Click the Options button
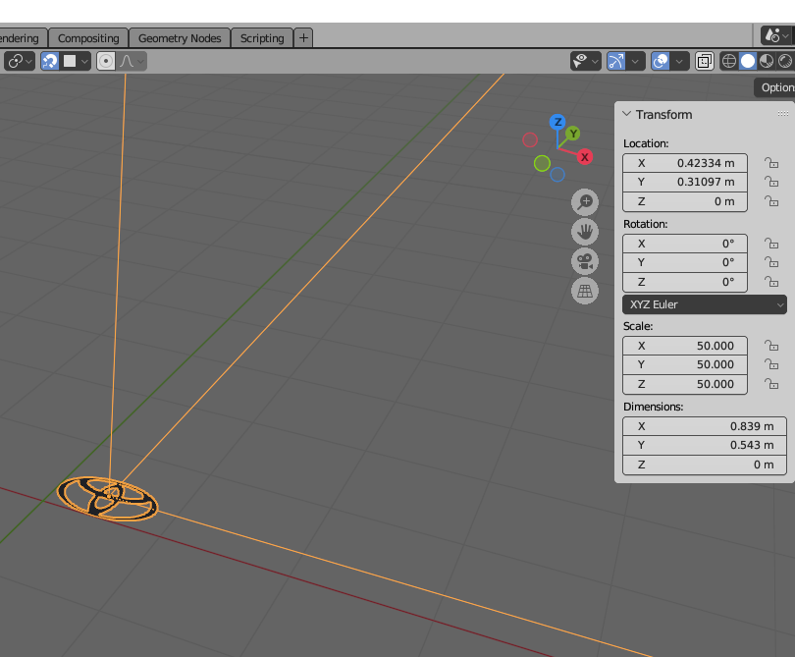Screen dimensions: 795x657 (774, 87)
